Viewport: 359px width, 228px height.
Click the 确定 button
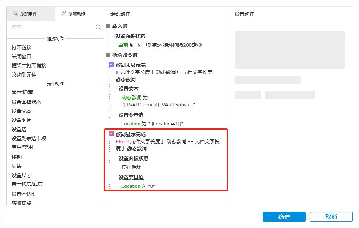284,217
